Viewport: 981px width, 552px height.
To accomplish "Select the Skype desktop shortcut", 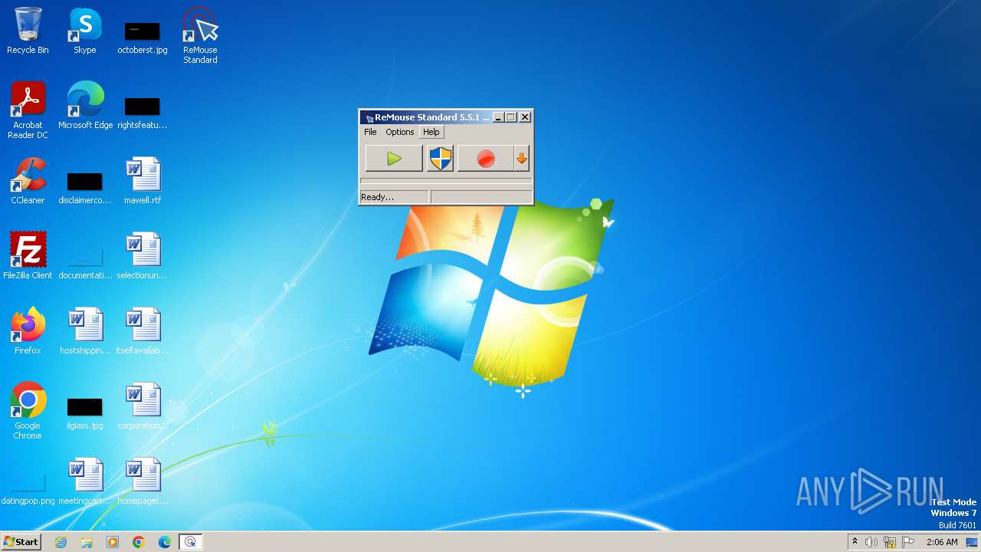I will [85, 31].
